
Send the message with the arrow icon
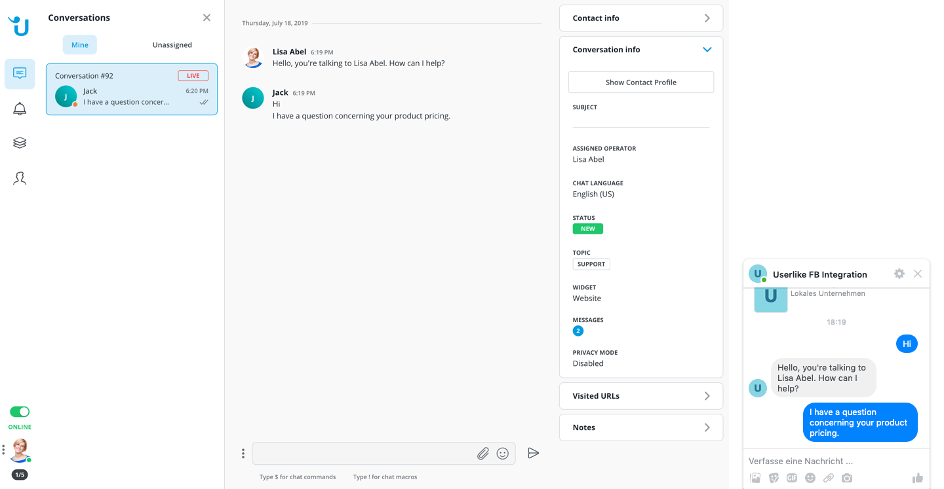[533, 453]
